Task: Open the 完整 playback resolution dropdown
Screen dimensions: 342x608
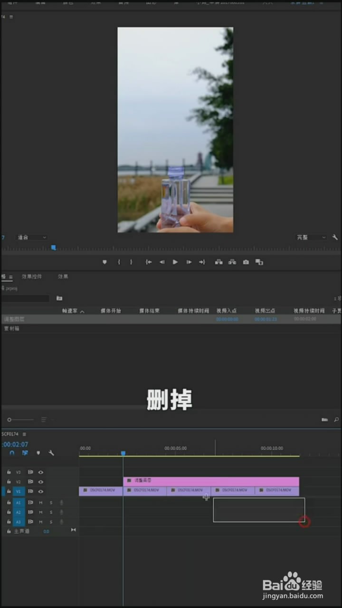Action: [311, 237]
